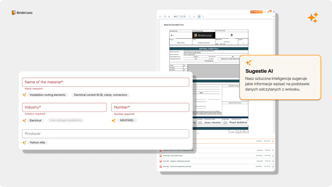
Task: Select the 'Installation routing elements' suggestion chip
Action: [47, 95]
